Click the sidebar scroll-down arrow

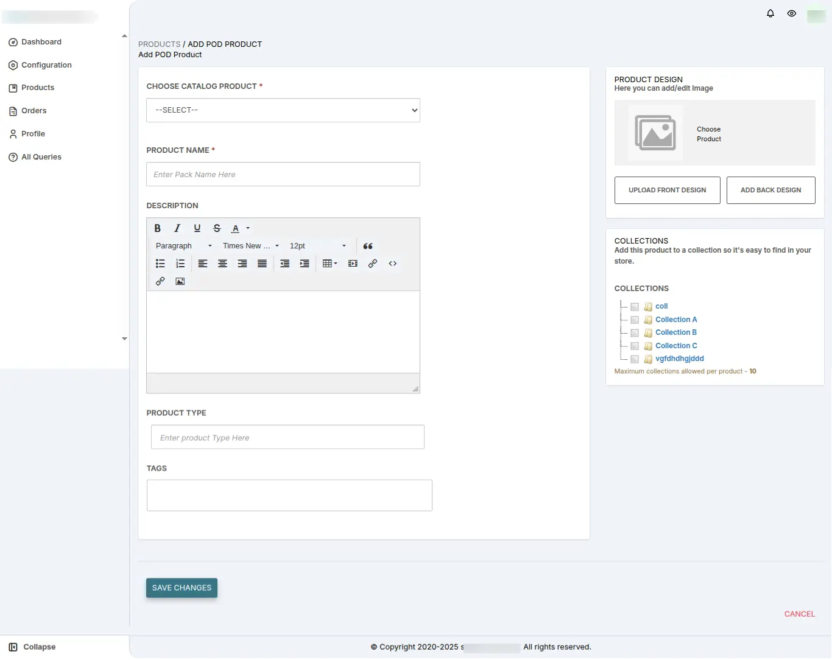(124, 339)
